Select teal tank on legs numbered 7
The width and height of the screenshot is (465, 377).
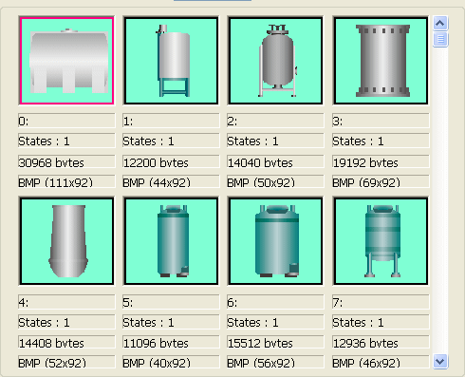coord(381,241)
